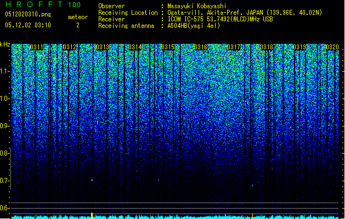Image resolution: width=345 pixels, height=219 pixels.
Task: Click the observer name Masayuki Kobayashi
Action: coord(197,6)
